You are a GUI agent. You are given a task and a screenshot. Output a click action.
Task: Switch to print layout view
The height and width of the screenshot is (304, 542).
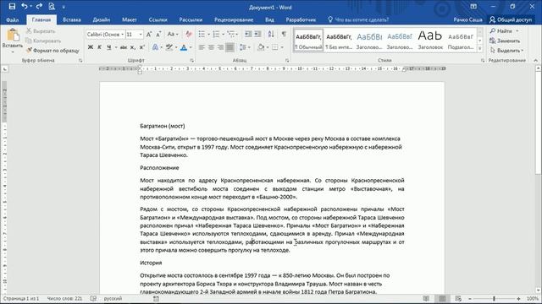(442, 298)
